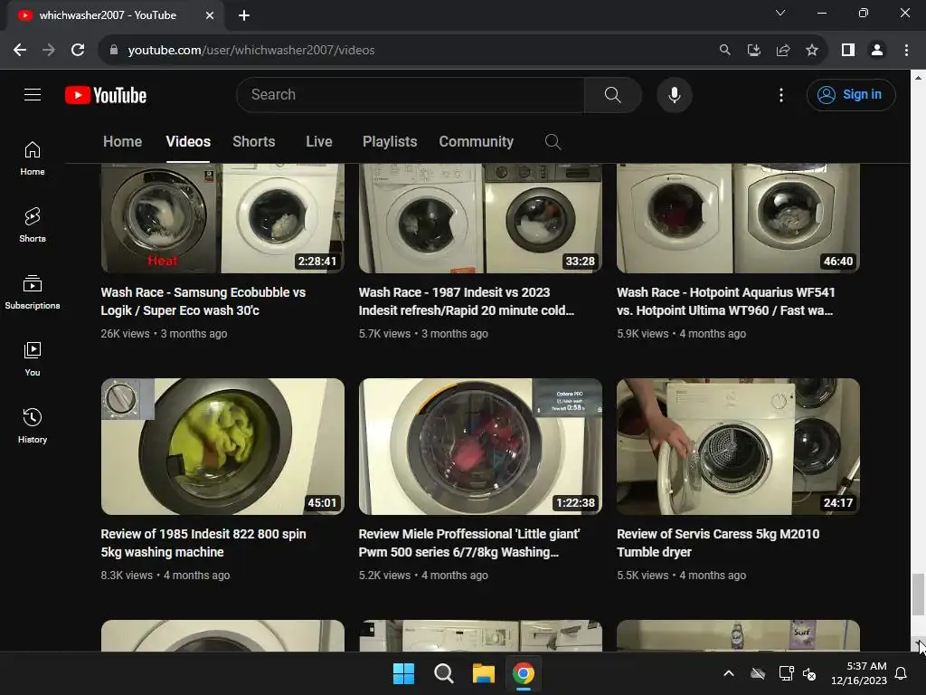Bookmark this page with star icon
Screen dimensions: 926x695
[811, 51]
